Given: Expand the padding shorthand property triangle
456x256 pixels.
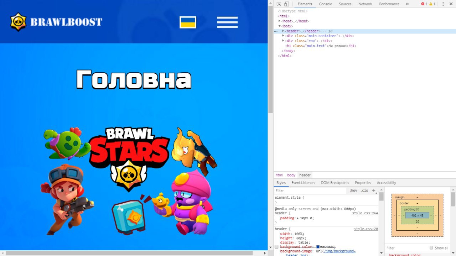Looking at the screenshot, I should click(298, 218).
